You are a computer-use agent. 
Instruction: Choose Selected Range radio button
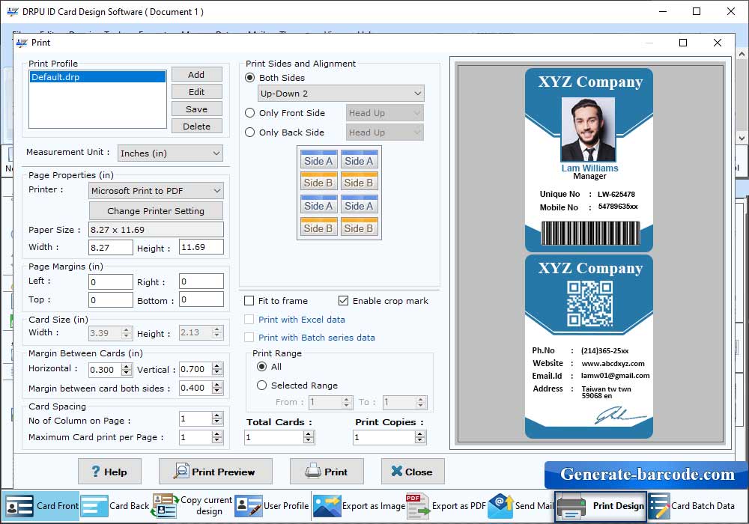tap(261, 385)
